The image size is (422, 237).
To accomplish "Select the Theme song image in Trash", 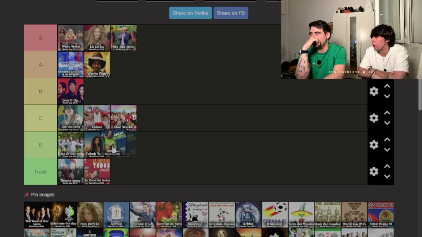I will coord(71,171).
